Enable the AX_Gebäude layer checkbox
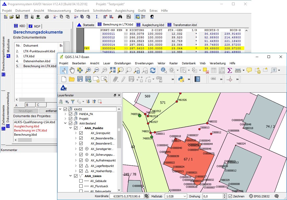The width and height of the screenshot is (287, 200). pos(81,181)
